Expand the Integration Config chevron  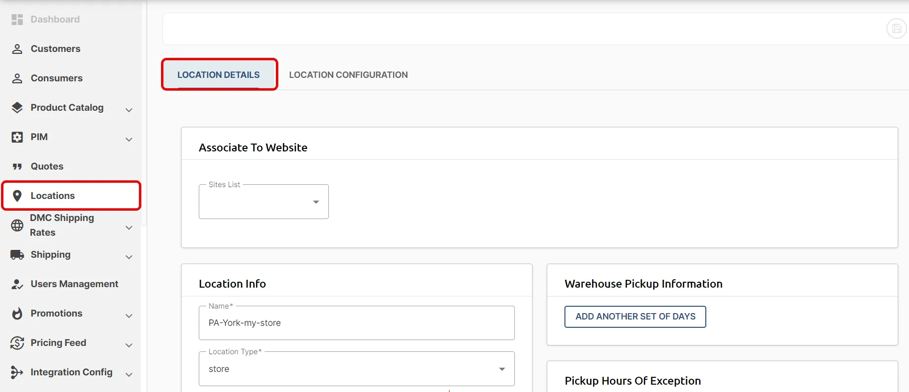129,375
